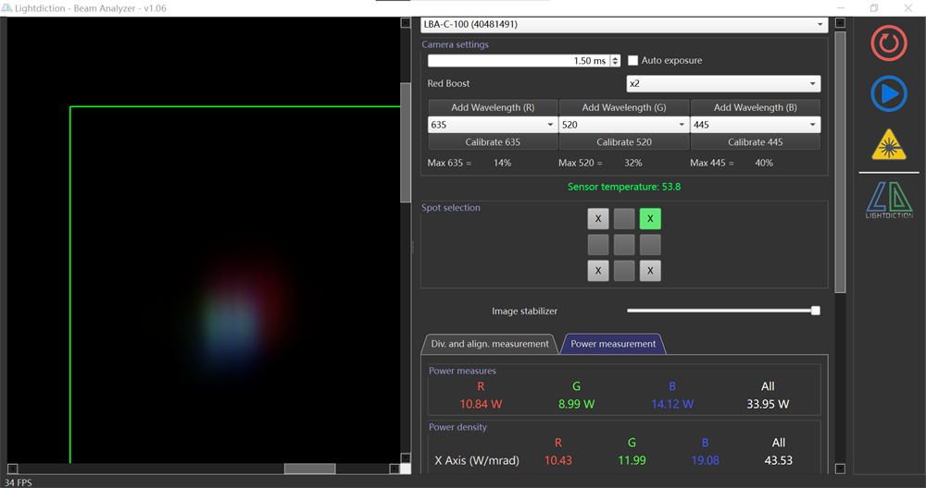Screen dimensions: 926x488
Task: Click the yellow laser warning icon
Action: (889, 144)
